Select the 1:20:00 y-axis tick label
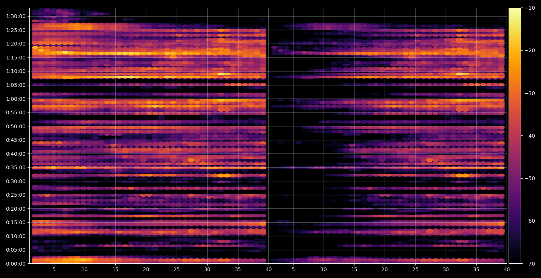 click(16, 44)
